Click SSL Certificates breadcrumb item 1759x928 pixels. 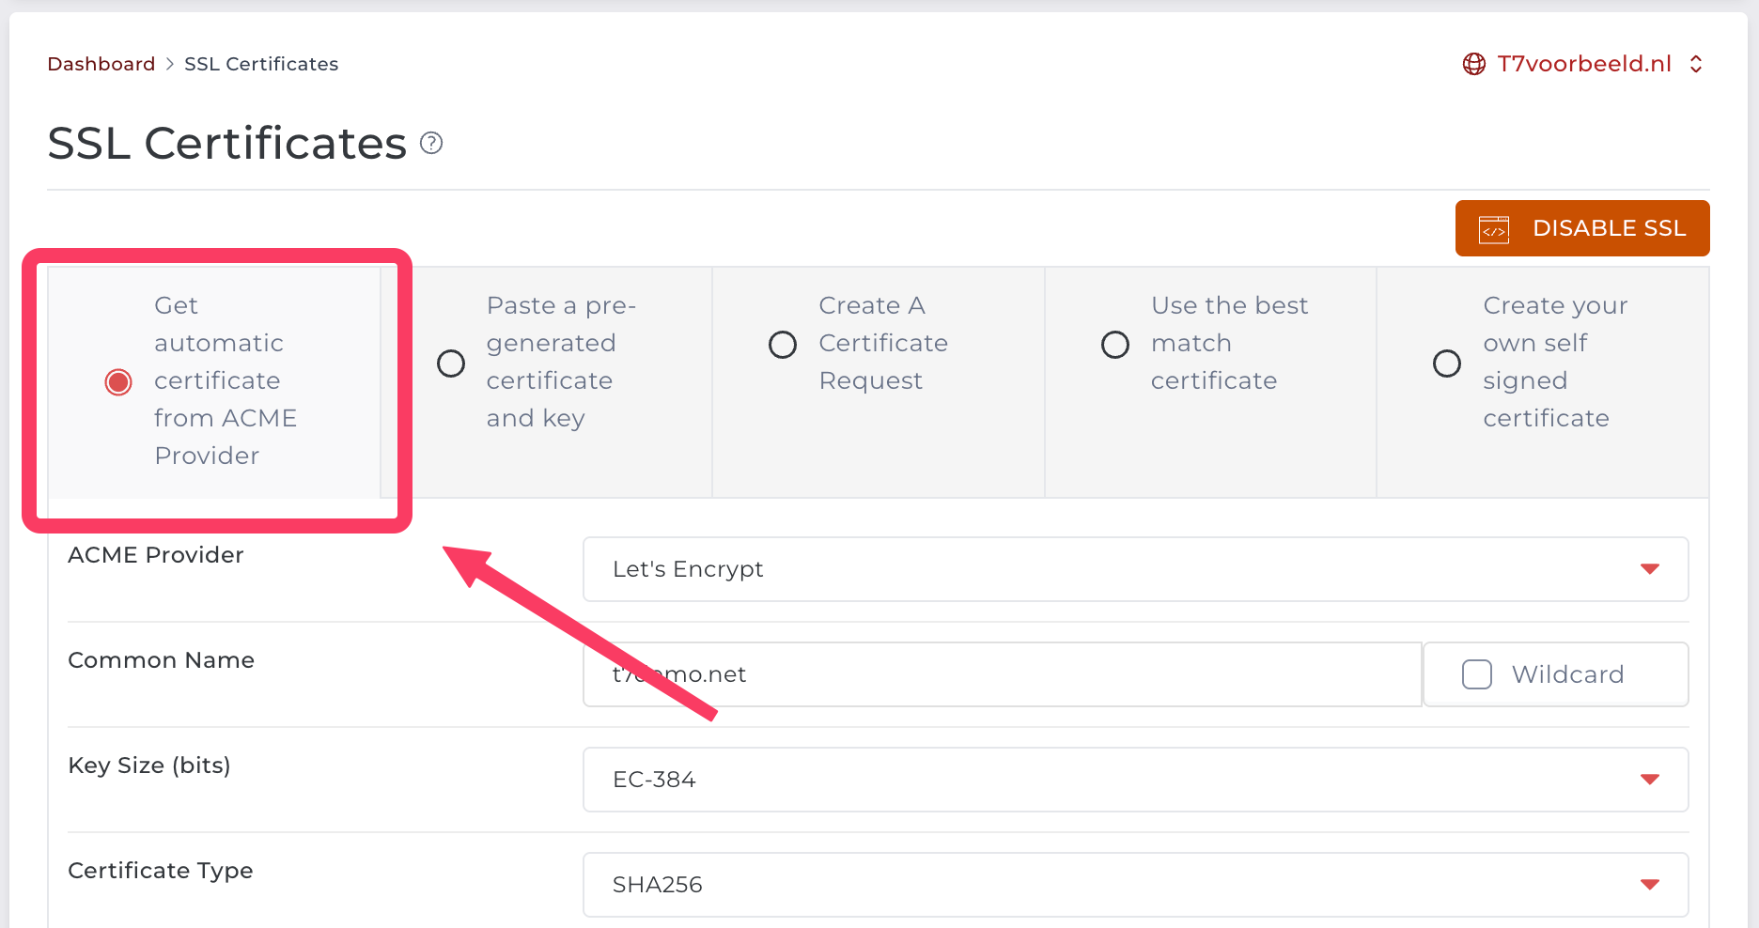261,64
